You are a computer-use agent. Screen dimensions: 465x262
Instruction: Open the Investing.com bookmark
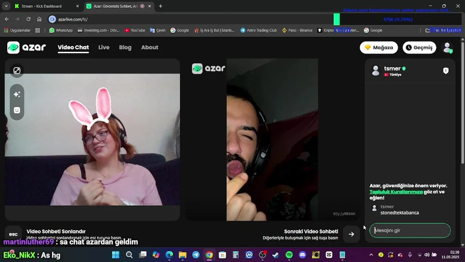(x=98, y=30)
